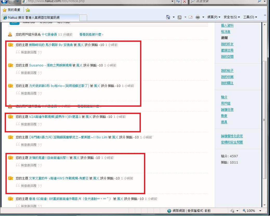The image size is (270, 216).
Task: Open the search provider dropdown arrow
Action: [265, 1]
